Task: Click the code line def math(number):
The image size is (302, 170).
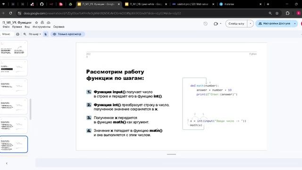Action: 204,86
